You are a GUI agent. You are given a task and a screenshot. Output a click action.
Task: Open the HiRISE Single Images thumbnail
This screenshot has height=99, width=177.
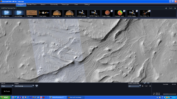[x=95, y=13]
